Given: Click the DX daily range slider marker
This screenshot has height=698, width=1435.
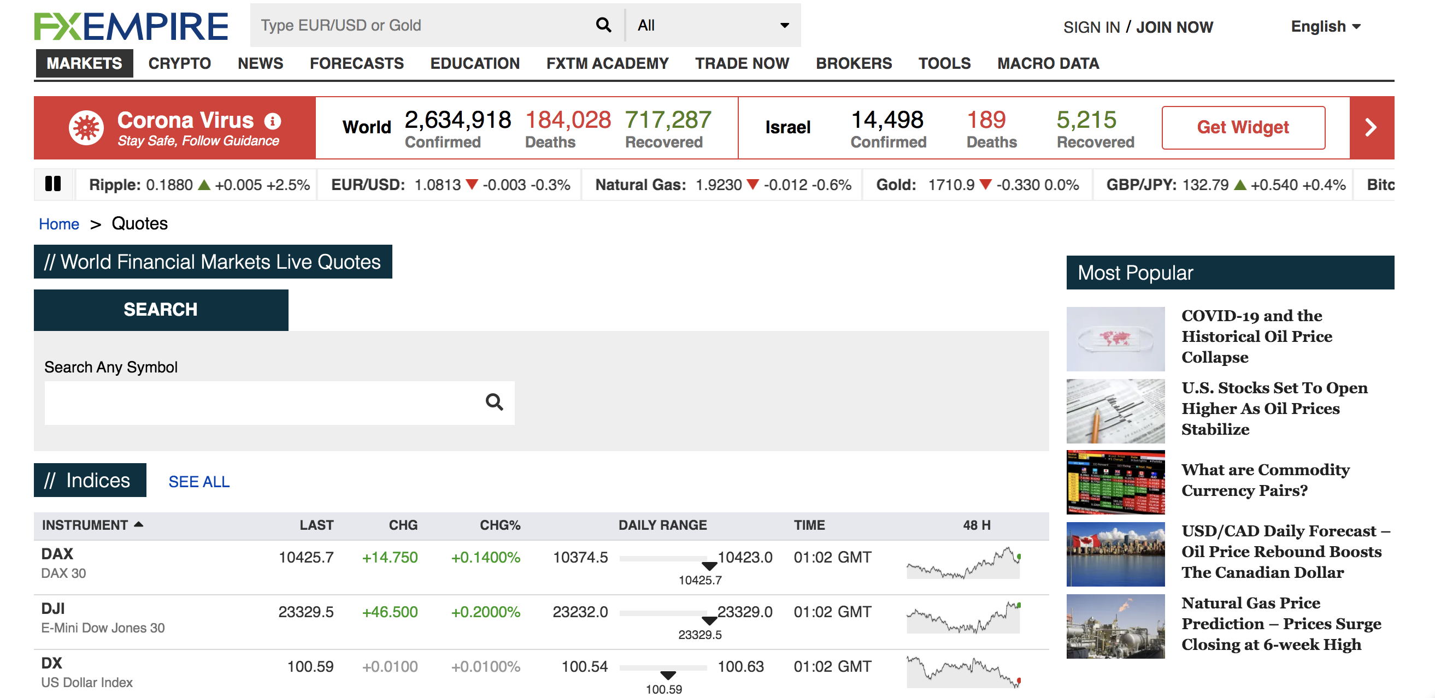Looking at the screenshot, I should coord(668,675).
